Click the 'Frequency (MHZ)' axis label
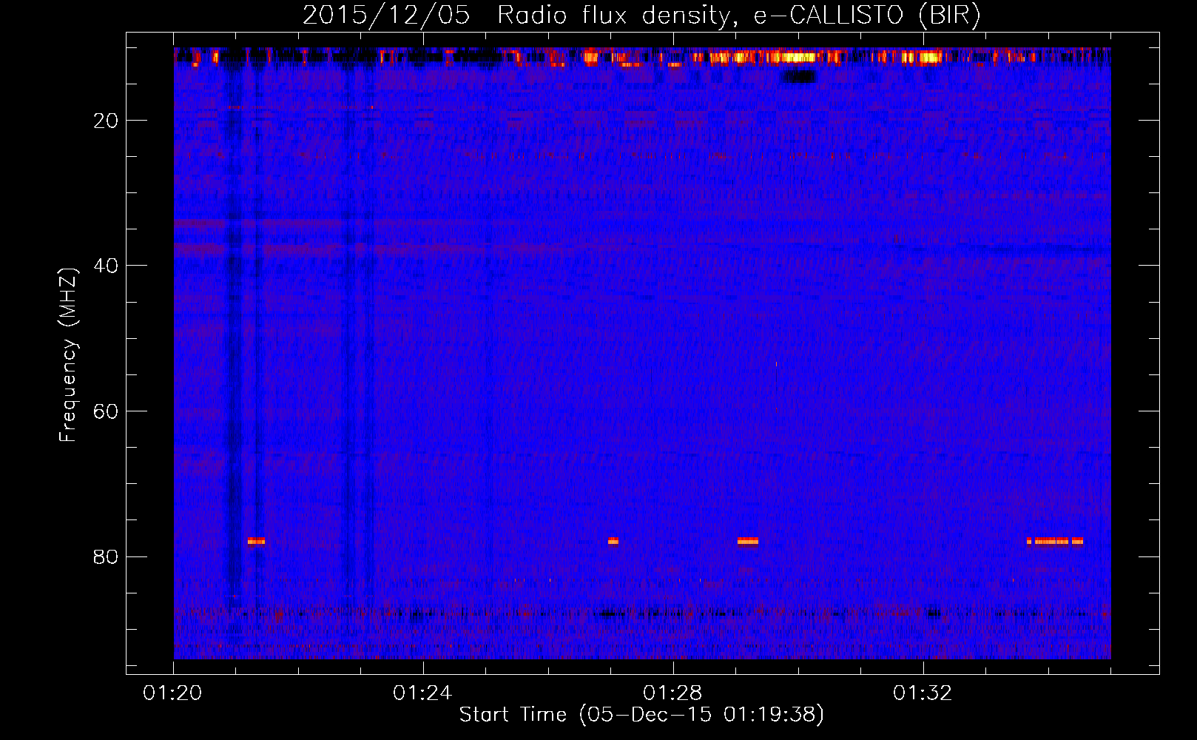 [68, 355]
